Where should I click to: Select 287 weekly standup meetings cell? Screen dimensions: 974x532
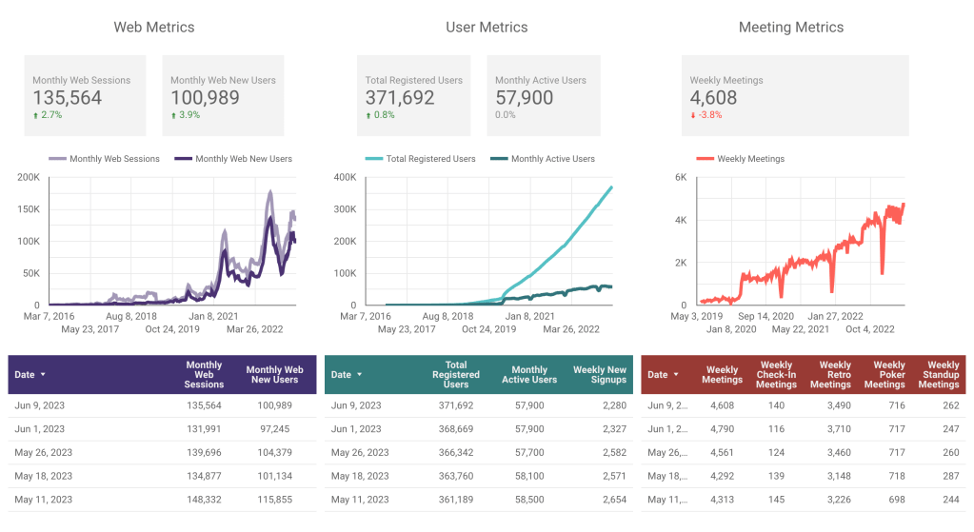point(951,476)
